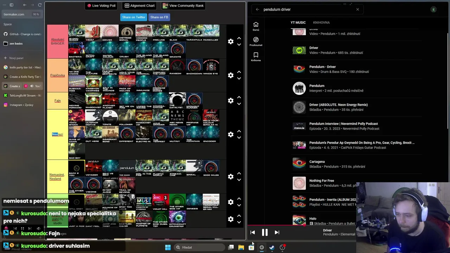Open Windows Start menu
The image size is (450, 253).
pos(168,247)
